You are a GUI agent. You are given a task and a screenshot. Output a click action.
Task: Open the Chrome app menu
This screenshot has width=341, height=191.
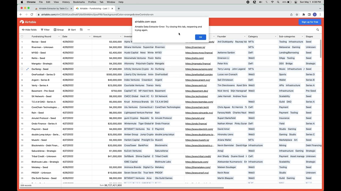(31, 2)
